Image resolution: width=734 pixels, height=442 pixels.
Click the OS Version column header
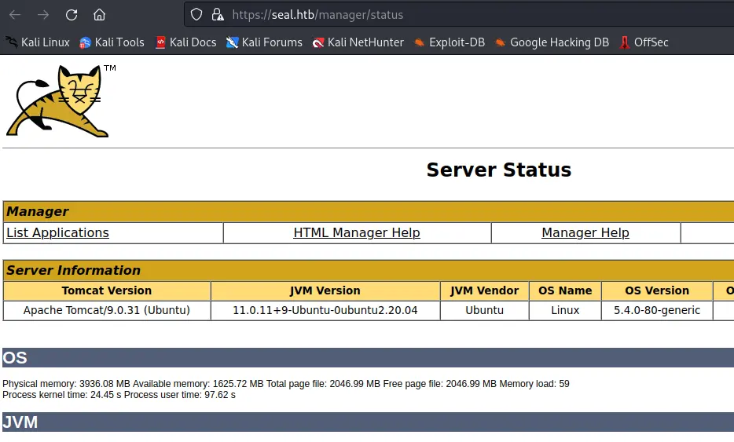point(657,291)
